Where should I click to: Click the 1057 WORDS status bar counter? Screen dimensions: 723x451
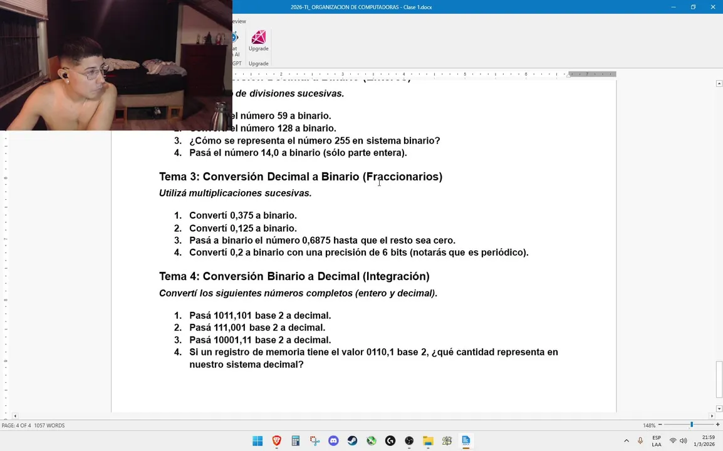click(x=49, y=425)
